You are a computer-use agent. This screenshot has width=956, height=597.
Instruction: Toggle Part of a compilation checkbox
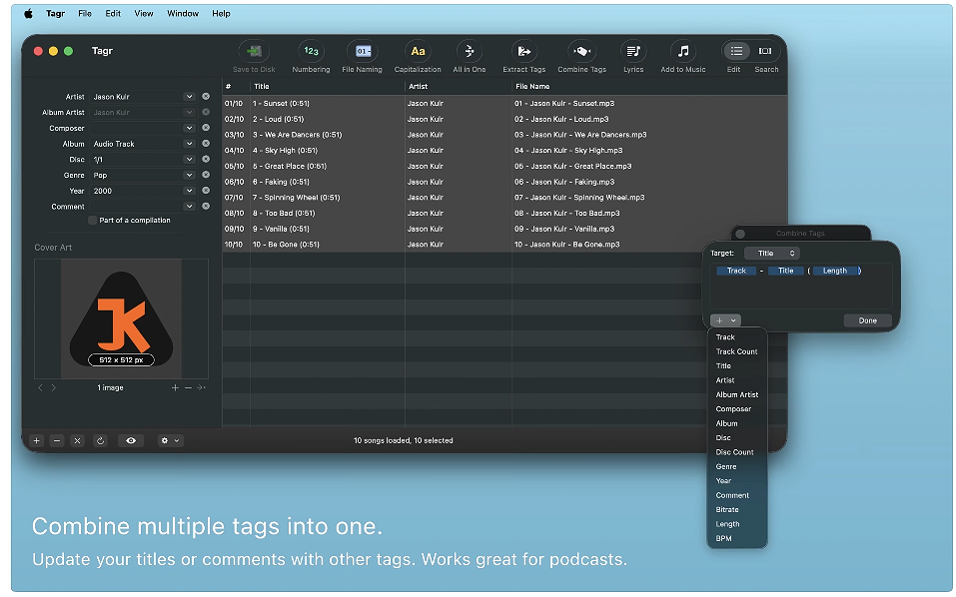pos(93,221)
